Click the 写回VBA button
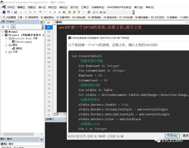Screen dimensions: 189x148 (x=172, y=136)
